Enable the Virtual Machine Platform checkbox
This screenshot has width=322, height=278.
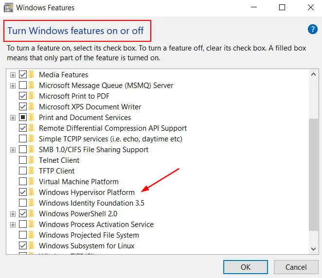(23, 182)
